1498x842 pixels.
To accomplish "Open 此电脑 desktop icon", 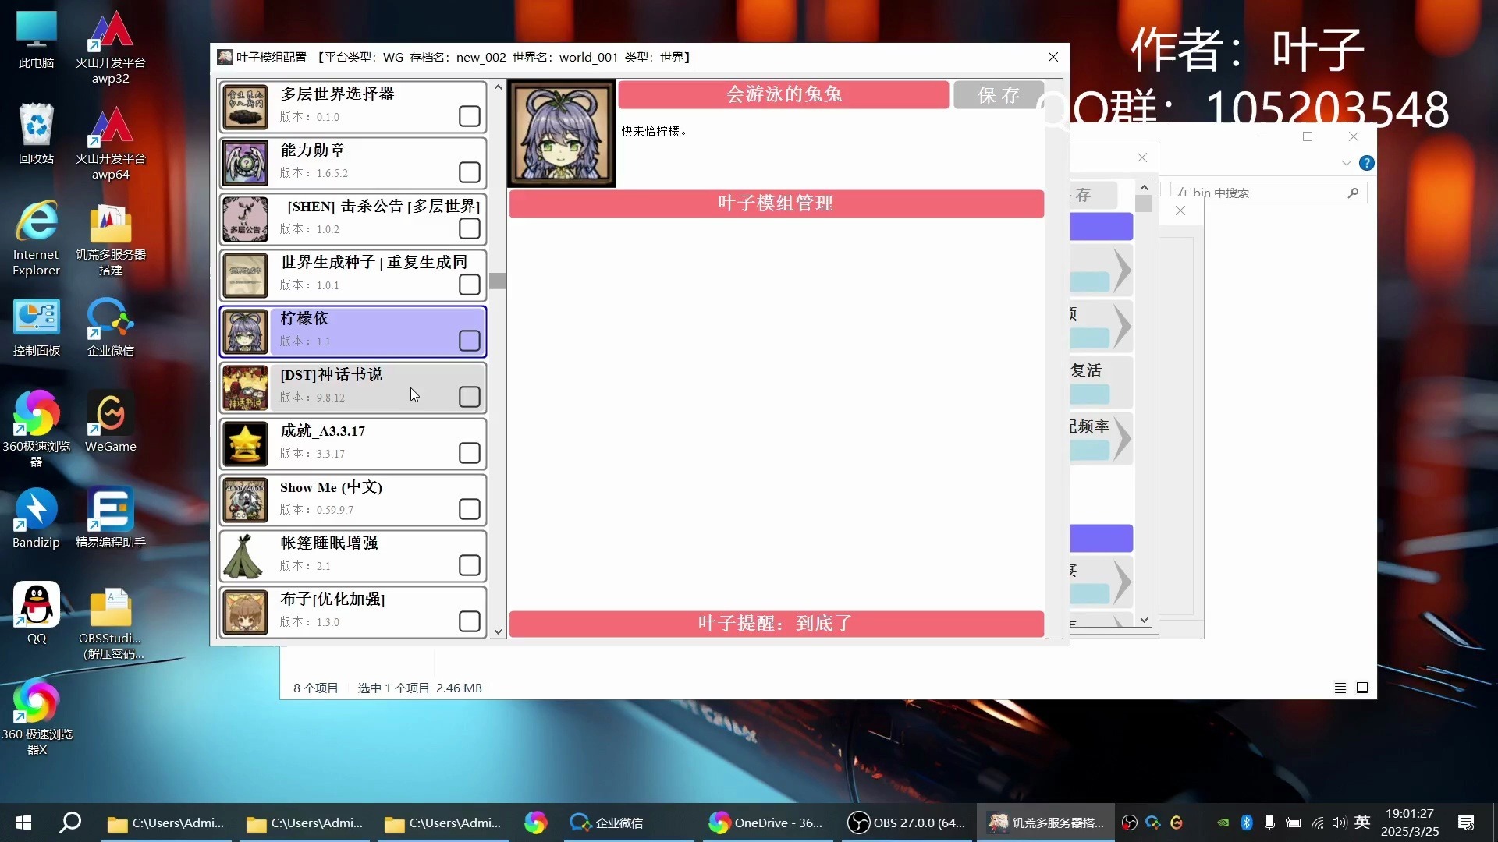I will pos(36,41).
